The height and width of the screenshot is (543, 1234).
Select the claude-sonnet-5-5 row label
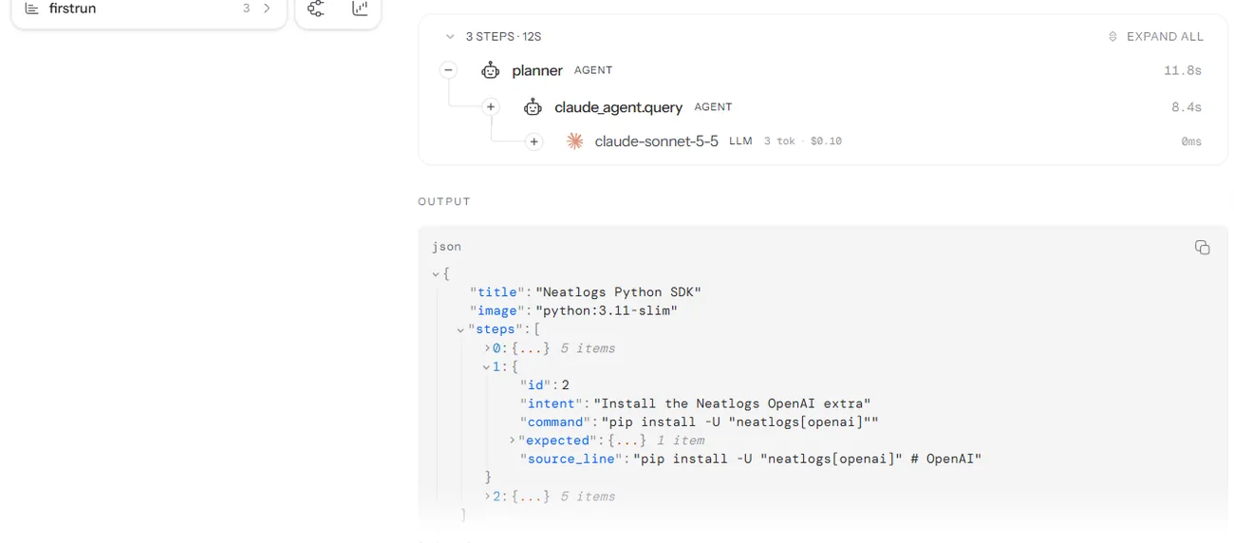click(x=656, y=141)
